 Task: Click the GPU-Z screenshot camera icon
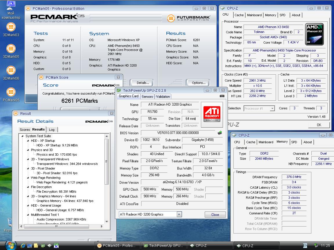coord(222,96)
